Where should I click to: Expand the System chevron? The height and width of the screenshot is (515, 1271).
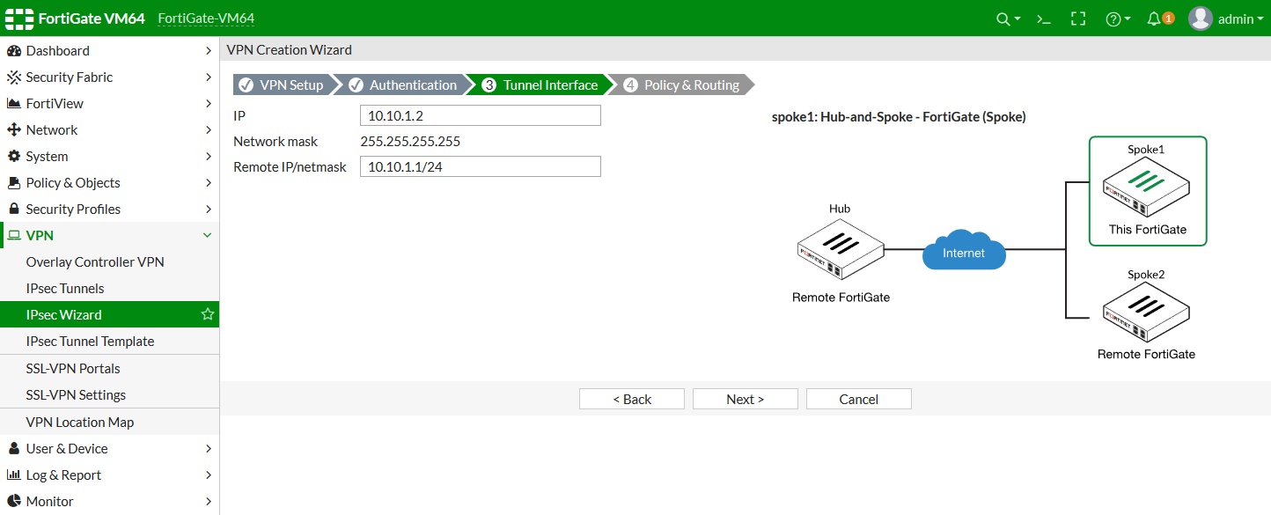209,157
